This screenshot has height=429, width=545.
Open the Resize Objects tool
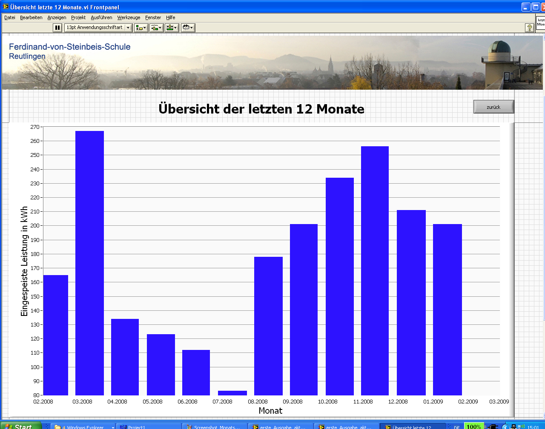[x=172, y=28]
